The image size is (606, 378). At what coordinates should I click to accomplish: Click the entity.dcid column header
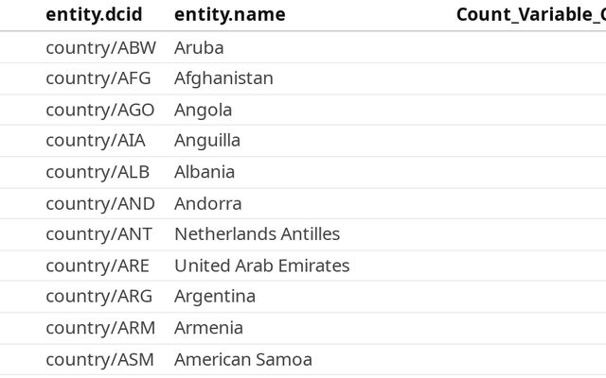click(x=98, y=15)
